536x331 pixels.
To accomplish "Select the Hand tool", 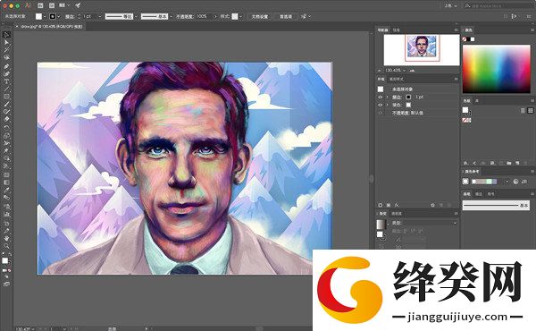I will tap(6, 239).
